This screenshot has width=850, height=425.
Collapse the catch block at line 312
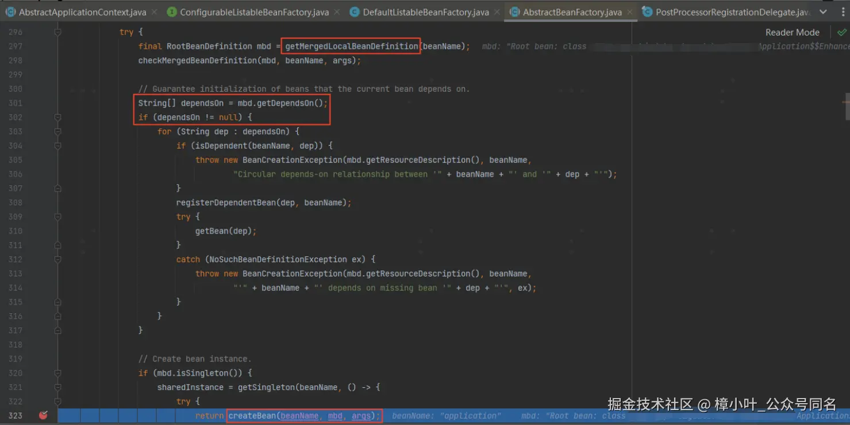point(57,259)
